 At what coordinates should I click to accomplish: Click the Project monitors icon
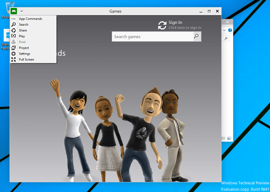(x=14, y=48)
